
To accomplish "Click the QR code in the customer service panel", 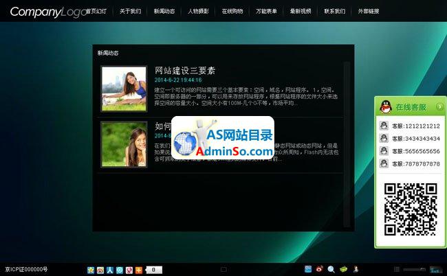I will click(411, 209).
